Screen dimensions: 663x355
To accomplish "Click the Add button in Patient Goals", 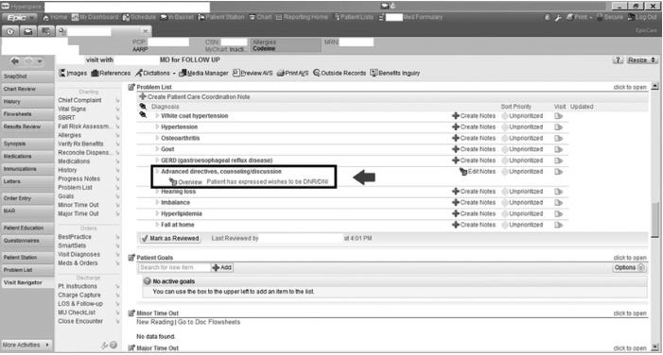I will tap(222, 267).
